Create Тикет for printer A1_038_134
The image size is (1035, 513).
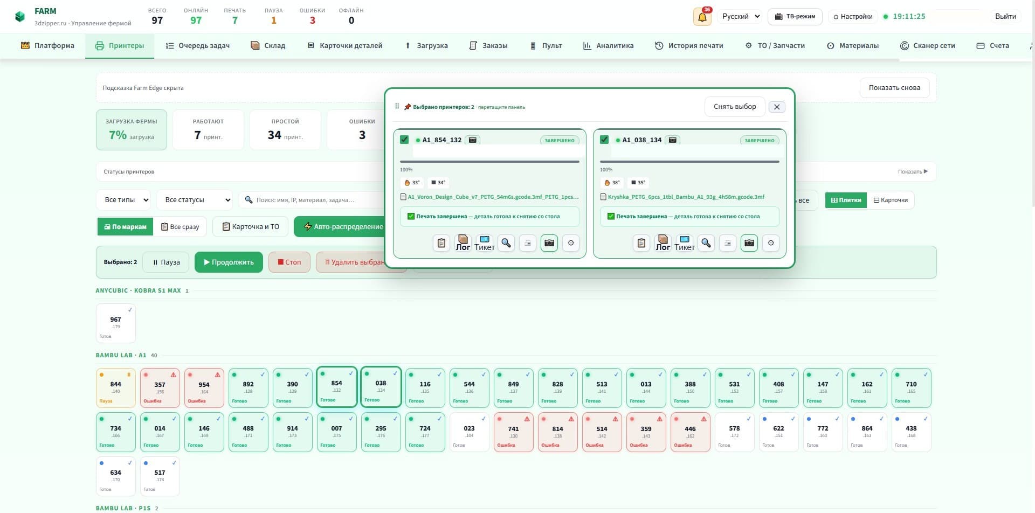[x=685, y=243]
